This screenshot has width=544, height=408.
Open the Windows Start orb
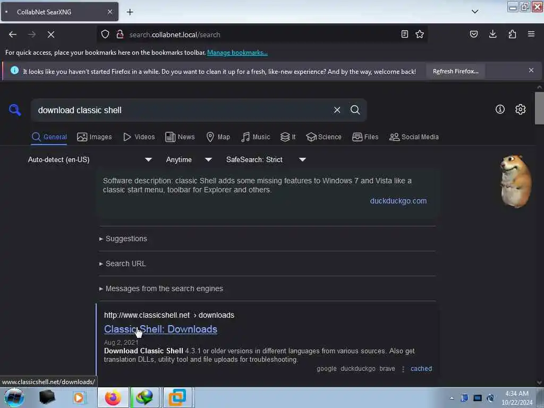point(14,397)
